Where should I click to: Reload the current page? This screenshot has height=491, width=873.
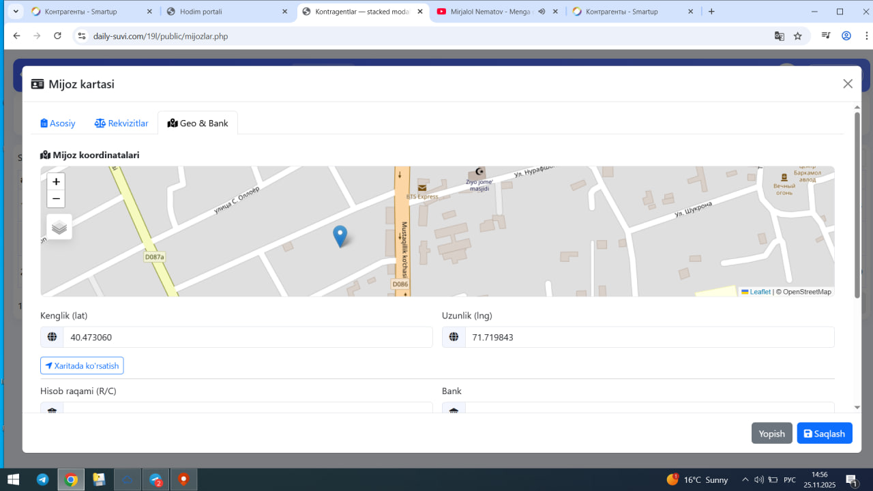pos(57,36)
